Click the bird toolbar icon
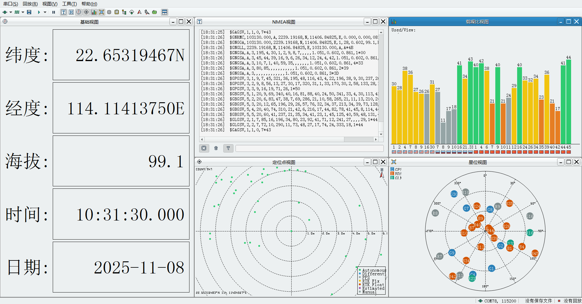Image resolution: width=582 pixels, height=304 pixels. [147, 12]
